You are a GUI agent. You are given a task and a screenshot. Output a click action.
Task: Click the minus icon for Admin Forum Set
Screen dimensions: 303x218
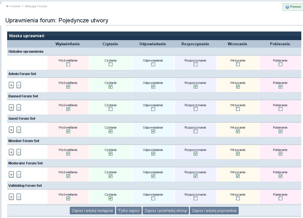(19, 85)
